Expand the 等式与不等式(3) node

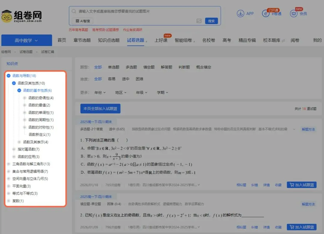tap(8, 193)
